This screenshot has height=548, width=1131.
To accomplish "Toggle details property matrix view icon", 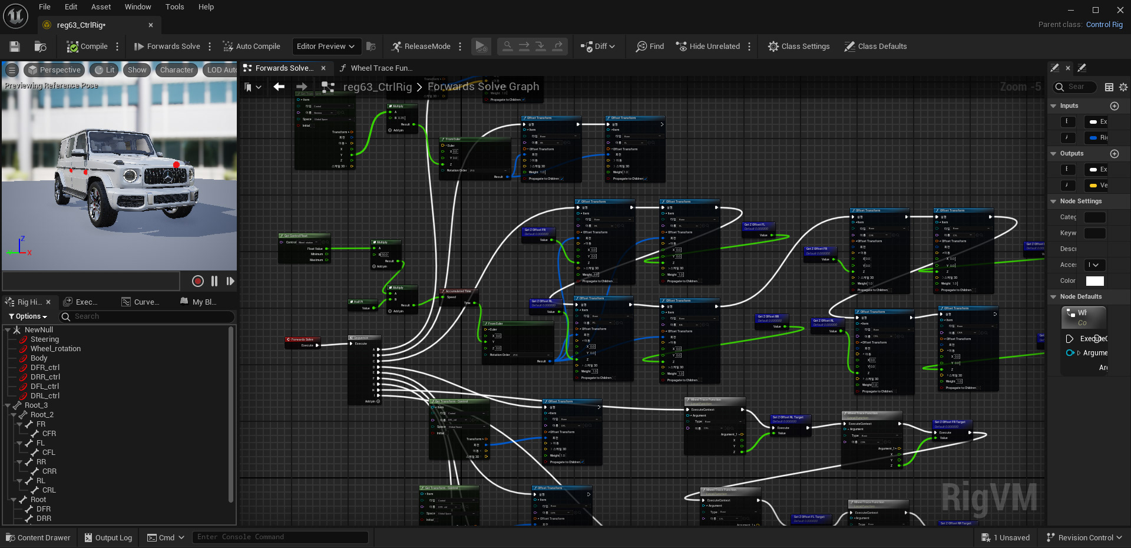I will [1109, 87].
